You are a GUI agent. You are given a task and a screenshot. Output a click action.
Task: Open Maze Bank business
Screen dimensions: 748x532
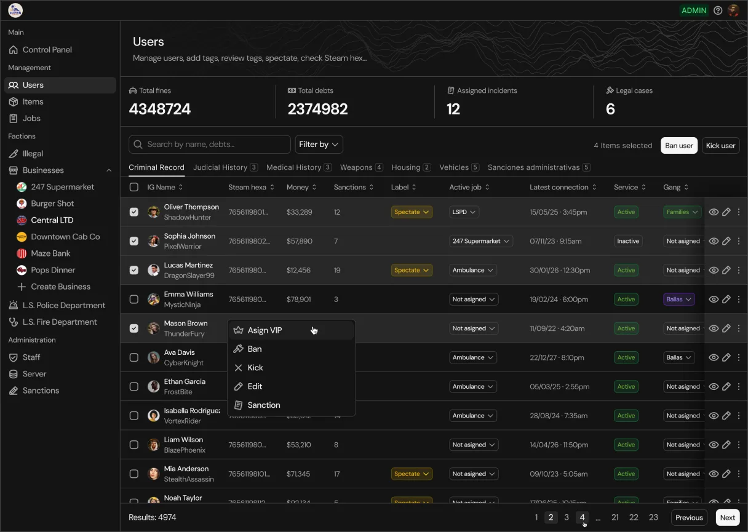pos(50,253)
